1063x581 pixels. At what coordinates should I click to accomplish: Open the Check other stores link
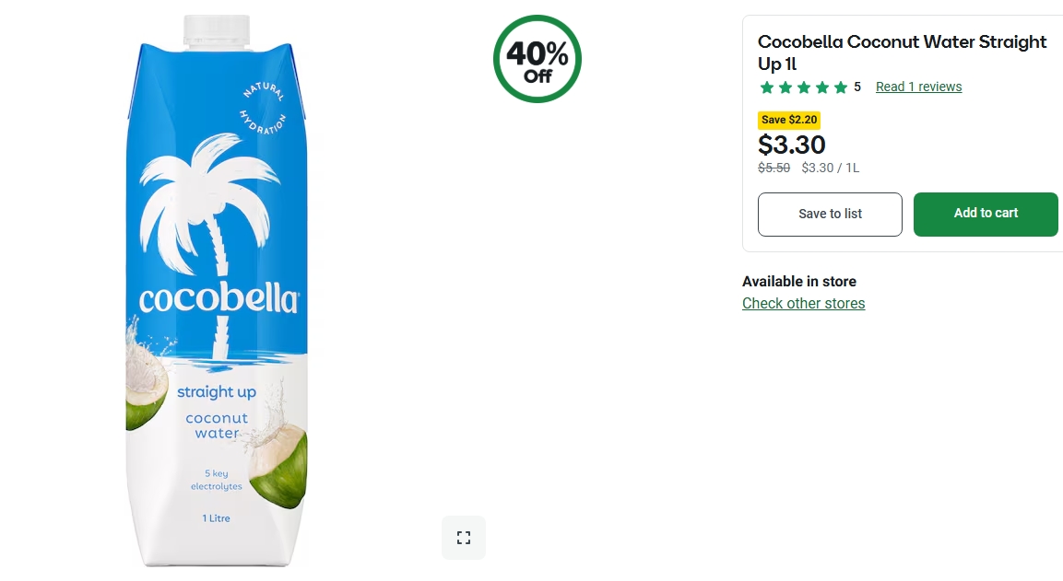pos(803,303)
